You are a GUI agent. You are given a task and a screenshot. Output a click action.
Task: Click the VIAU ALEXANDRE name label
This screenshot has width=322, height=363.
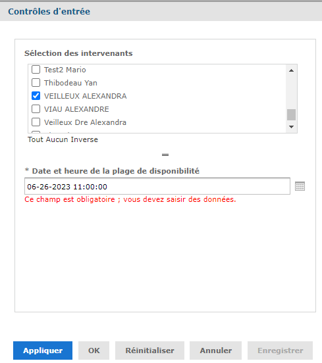[x=76, y=109]
